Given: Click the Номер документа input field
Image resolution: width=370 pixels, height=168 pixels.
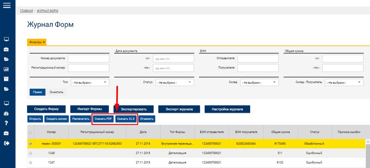Looking at the screenshot, I should pos(89,59).
